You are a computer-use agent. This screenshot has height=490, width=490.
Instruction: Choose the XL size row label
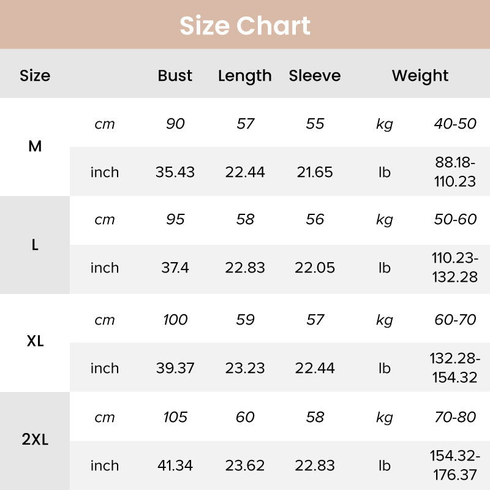tap(35, 342)
